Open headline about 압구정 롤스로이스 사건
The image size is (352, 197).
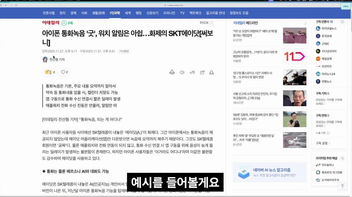tap(252, 75)
